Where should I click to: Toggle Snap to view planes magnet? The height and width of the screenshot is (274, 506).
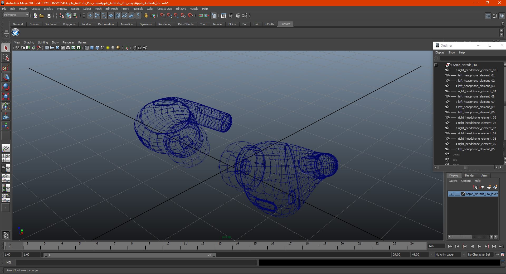coord(183,16)
